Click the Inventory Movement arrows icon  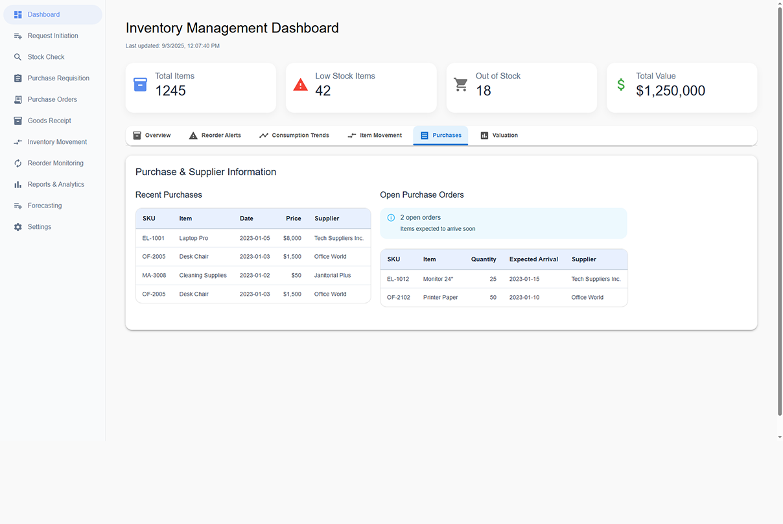(x=18, y=142)
